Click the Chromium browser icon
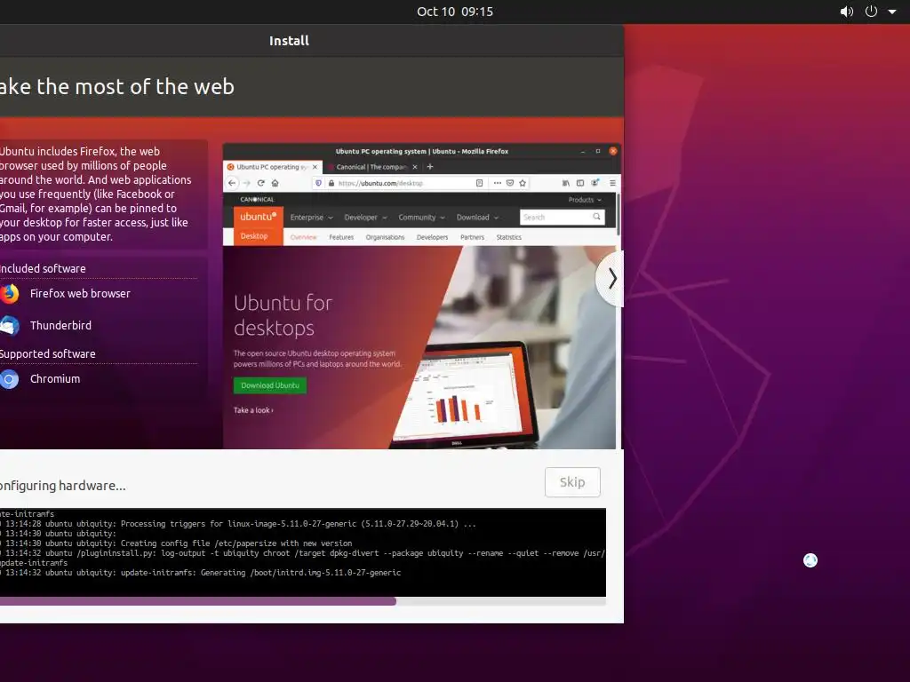 tap(9, 379)
